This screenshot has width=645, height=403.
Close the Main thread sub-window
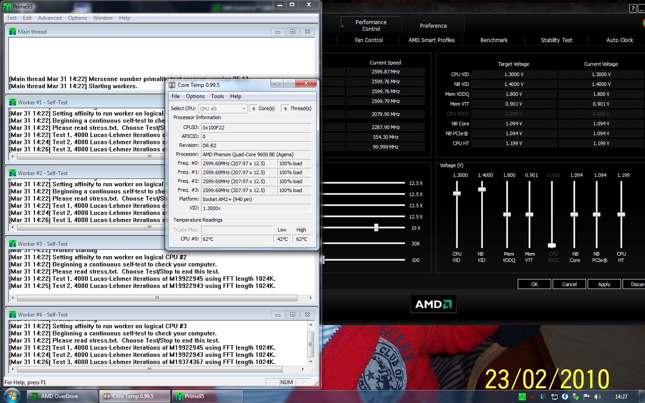point(307,32)
